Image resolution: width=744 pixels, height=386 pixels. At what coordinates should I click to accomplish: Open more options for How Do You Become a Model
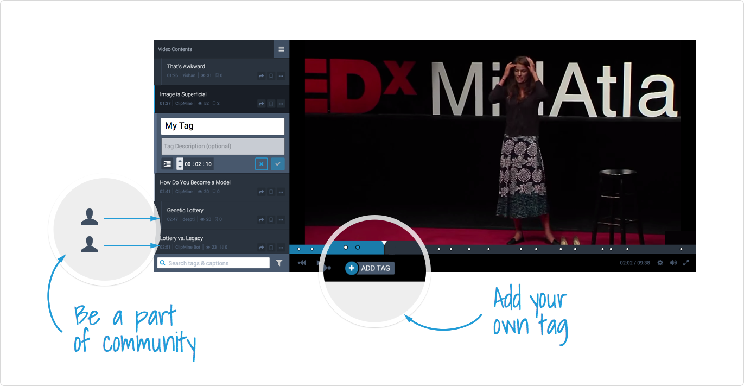point(281,192)
